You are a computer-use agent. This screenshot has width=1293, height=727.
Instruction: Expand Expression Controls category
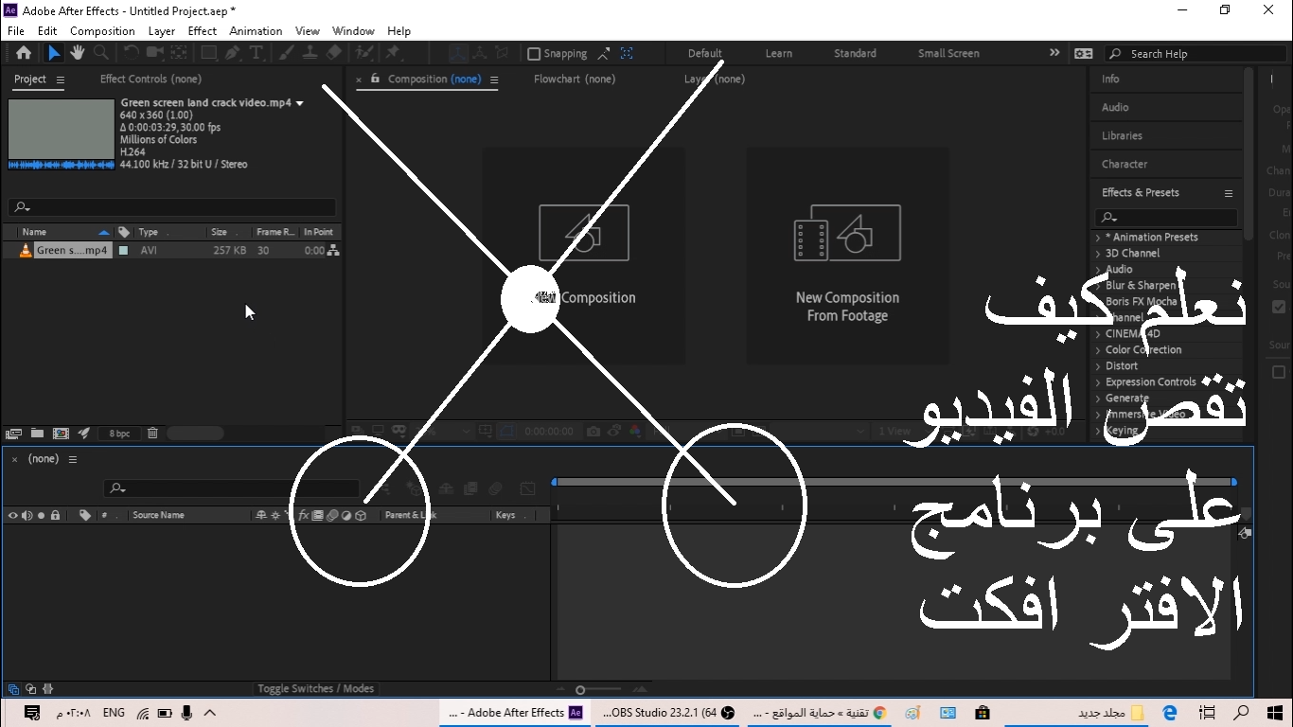point(1098,382)
